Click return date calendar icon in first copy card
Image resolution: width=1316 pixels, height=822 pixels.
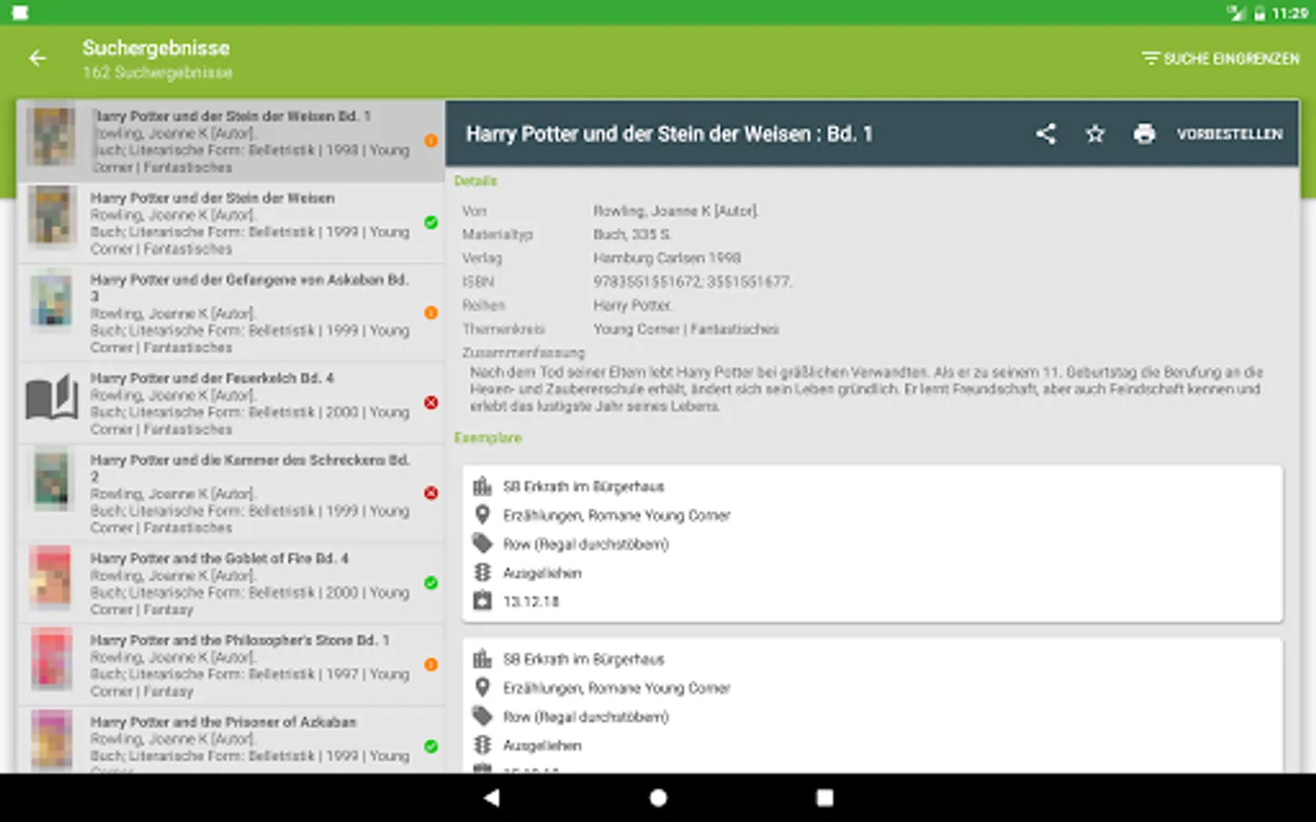[x=483, y=601]
